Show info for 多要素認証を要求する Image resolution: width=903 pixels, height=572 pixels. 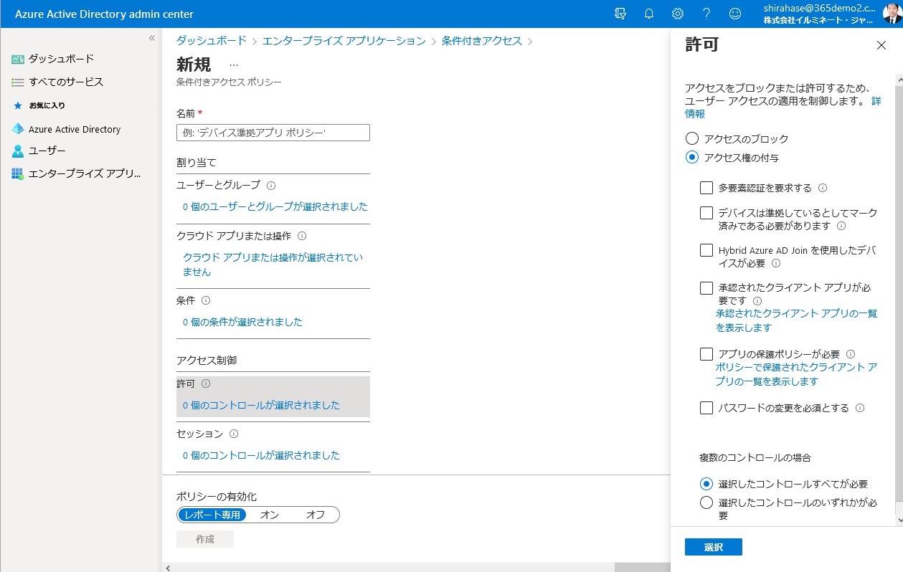click(823, 189)
